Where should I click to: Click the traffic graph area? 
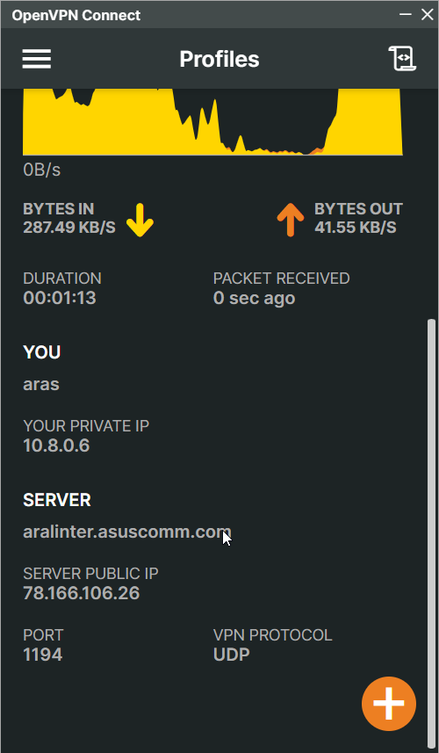212,122
